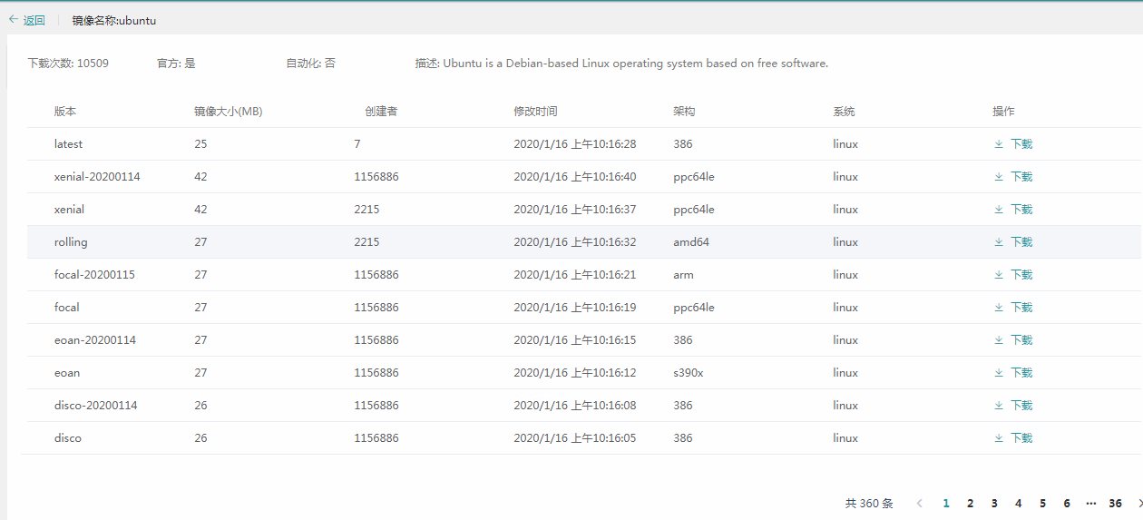Click download icon in the xenial-20200114 row
Image resolution: width=1143 pixels, height=520 pixels.
point(999,176)
